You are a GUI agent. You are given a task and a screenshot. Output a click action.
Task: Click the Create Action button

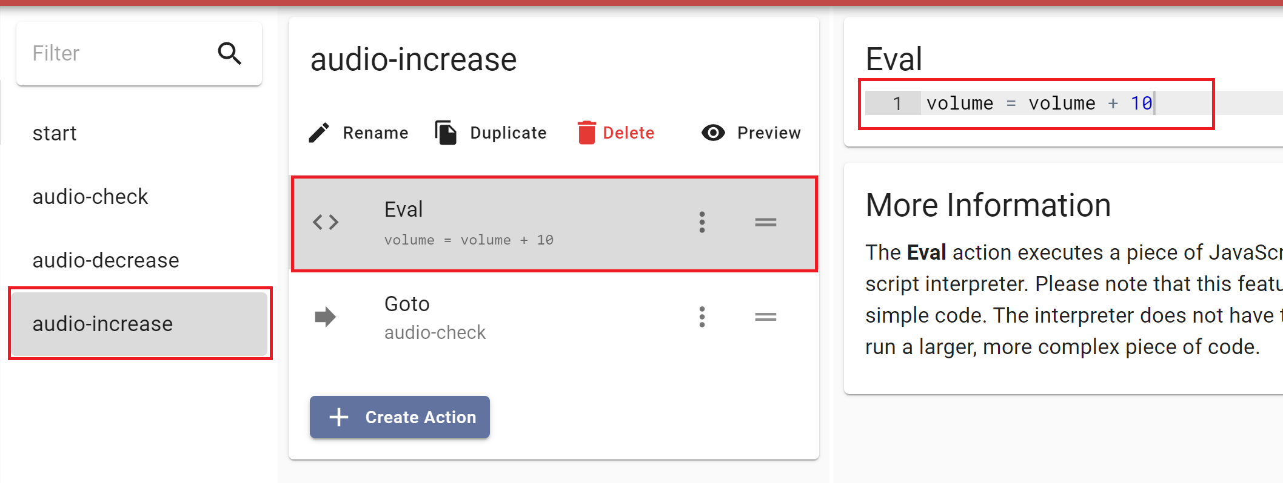[400, 417]
